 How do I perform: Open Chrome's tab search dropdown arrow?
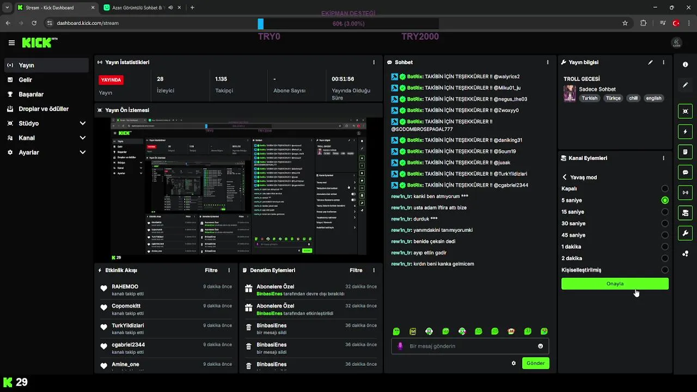coord(7,8)
